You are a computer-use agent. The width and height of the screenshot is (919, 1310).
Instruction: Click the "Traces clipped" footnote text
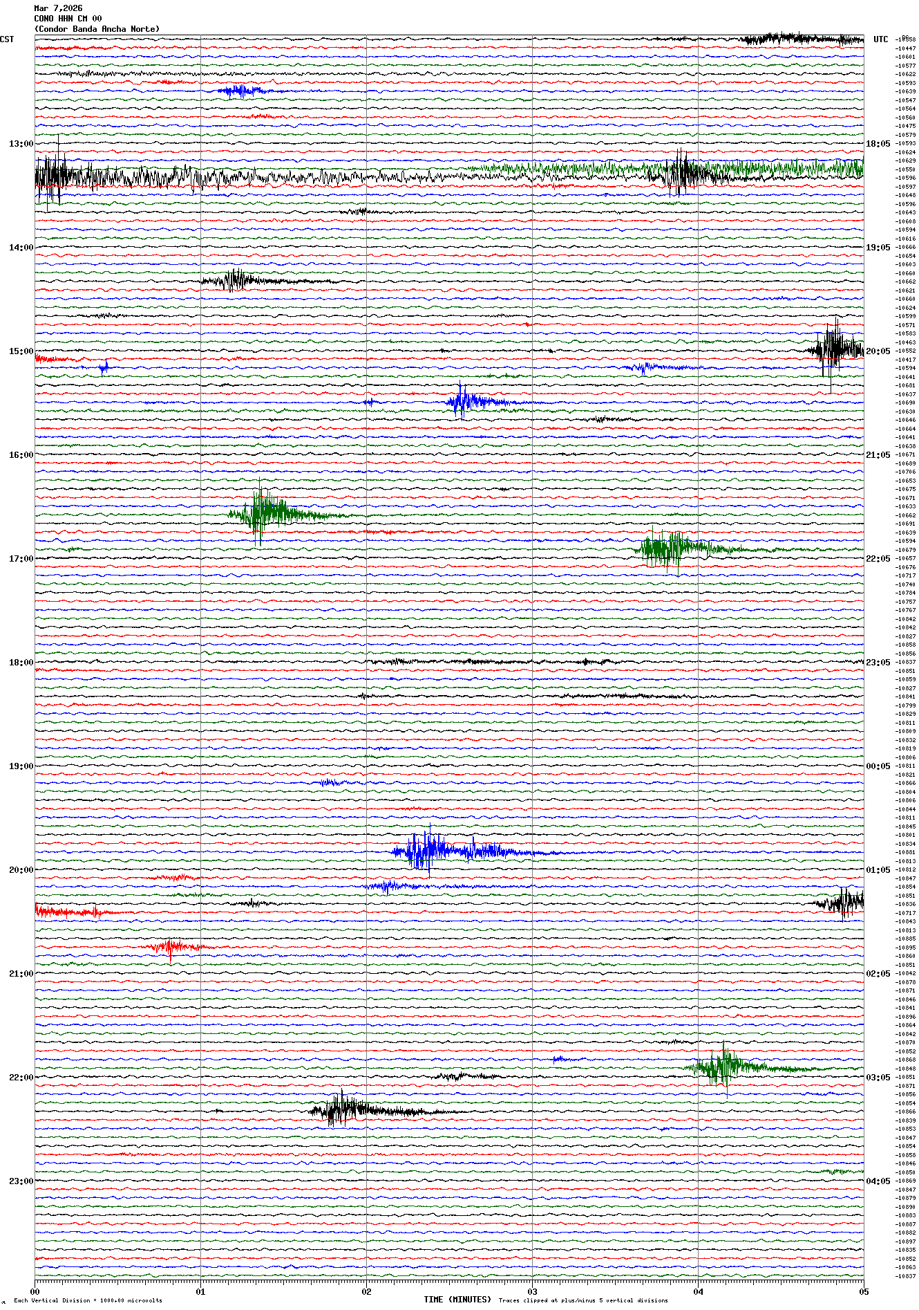point(583,1300)
